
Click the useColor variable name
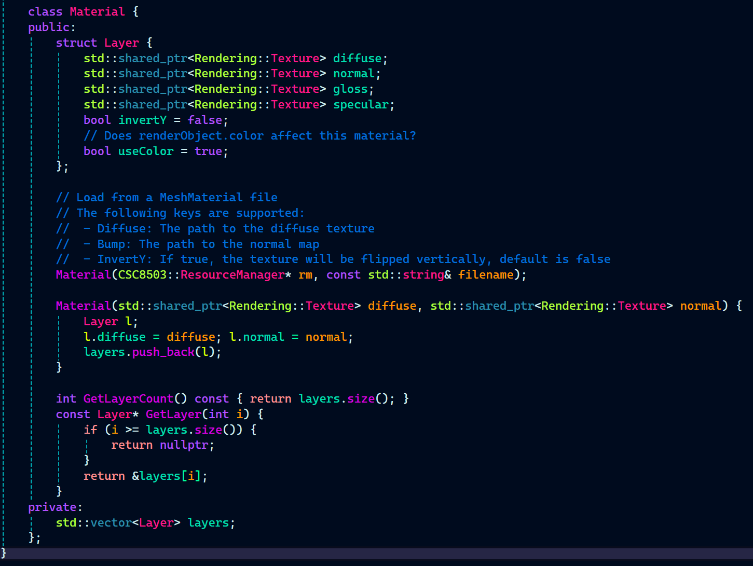[x=146, y=151]
